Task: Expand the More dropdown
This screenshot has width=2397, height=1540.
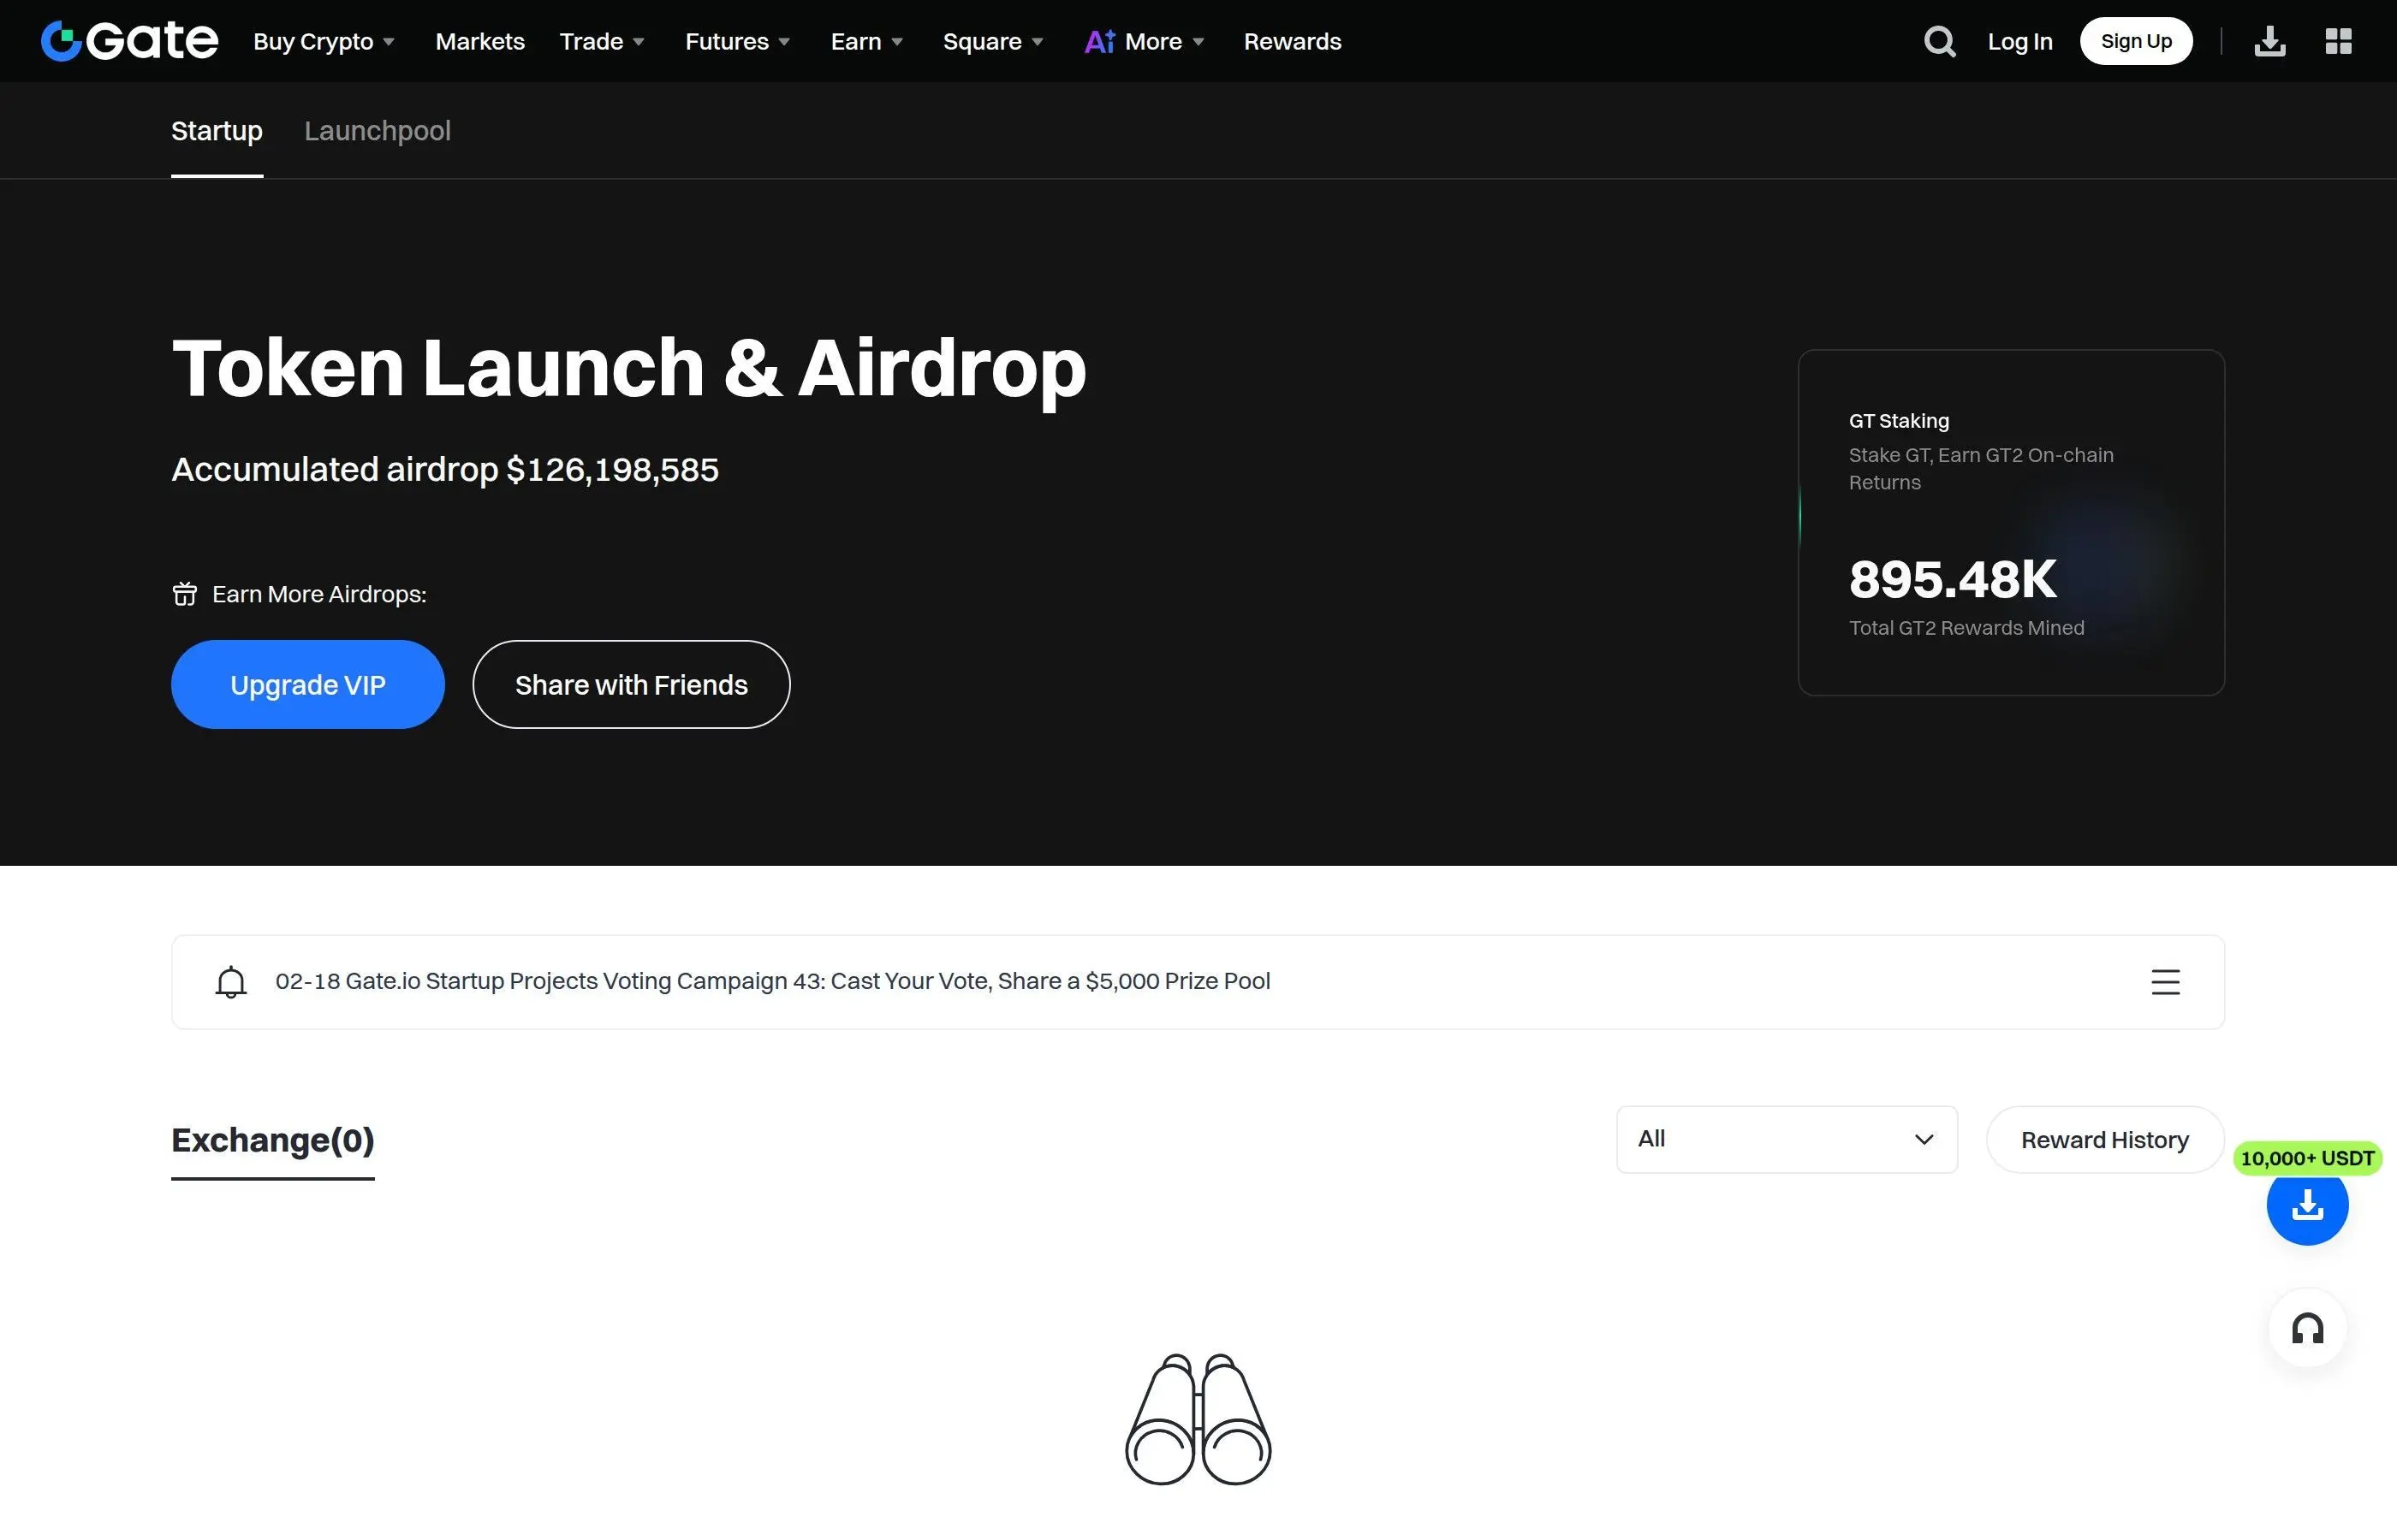Action: (x=1164, y=41)
